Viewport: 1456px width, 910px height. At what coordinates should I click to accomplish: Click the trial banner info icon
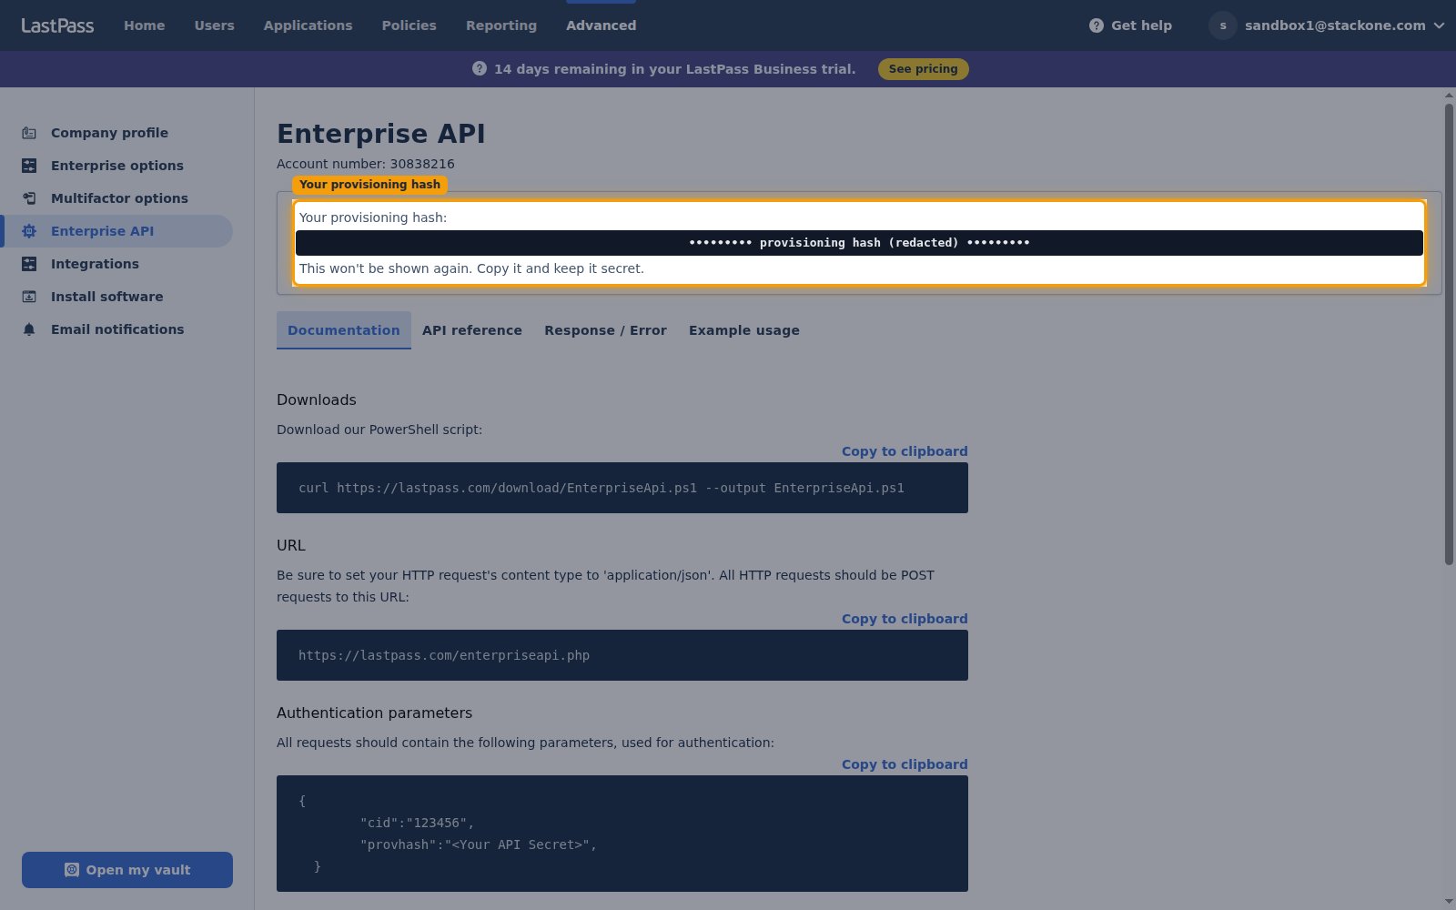pos(480,69)
